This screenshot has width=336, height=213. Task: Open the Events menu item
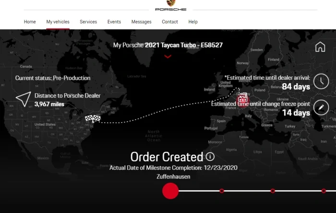[114, 22]
